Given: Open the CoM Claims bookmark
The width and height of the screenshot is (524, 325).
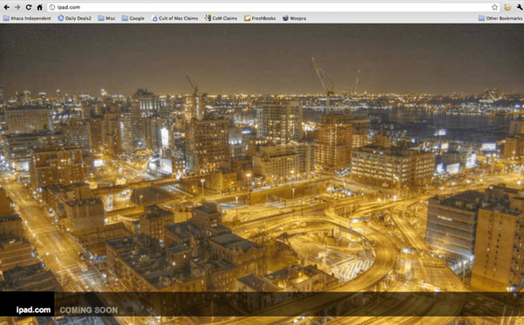Looking at the screenshot, I should [221, 18].
